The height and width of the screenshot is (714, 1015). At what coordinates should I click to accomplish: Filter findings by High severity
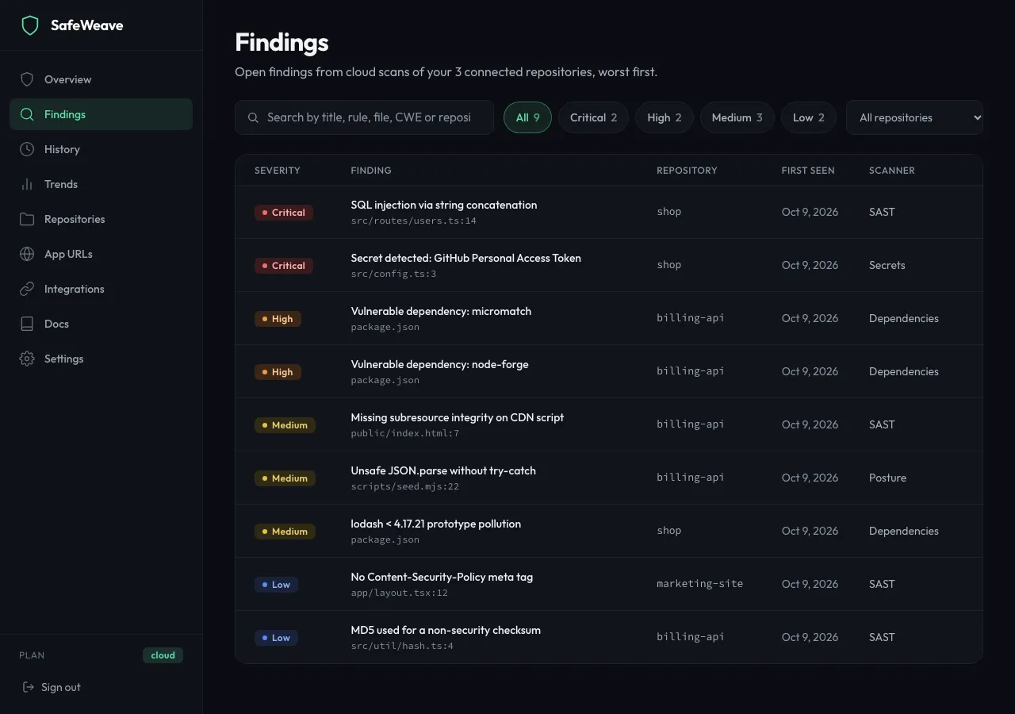point(665,117)
